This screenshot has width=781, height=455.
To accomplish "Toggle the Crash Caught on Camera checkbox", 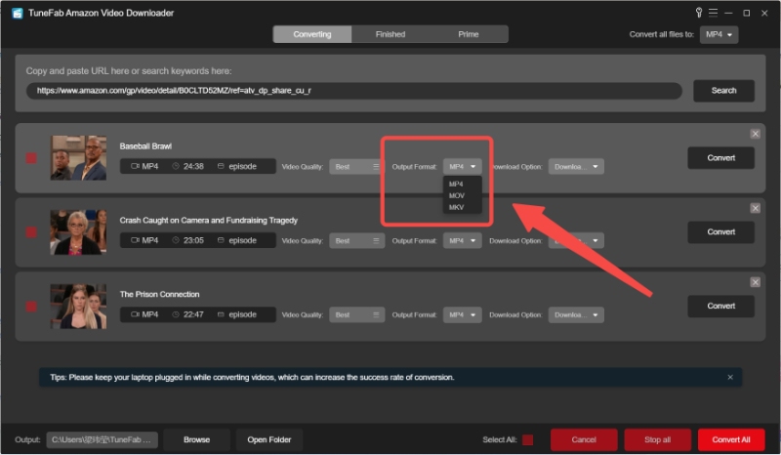I will pyautogui.click(x=31, y=232).
